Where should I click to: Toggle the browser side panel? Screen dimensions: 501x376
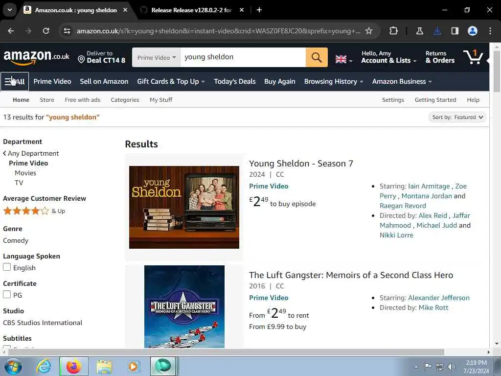coord(455,31)
